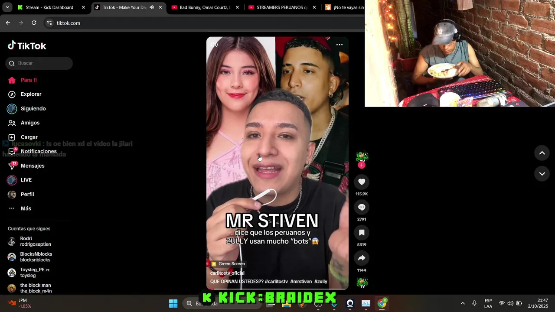Pause the playing TikTok video
Viewport: 555px width, 312px height.
[x=277, y=163]
